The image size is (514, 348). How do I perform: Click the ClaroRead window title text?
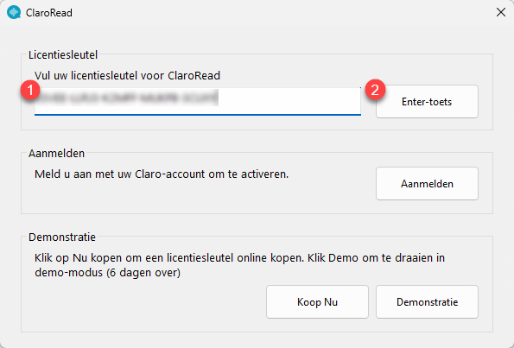[x=49, y=13]
